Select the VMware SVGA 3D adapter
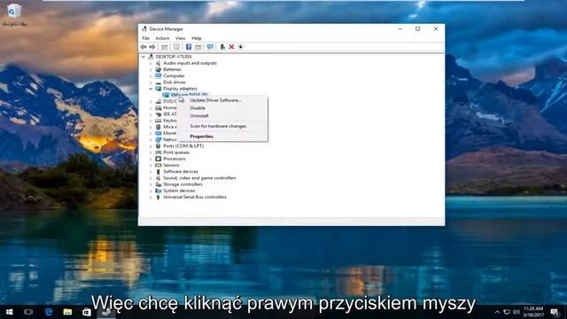 click(189, 95)
